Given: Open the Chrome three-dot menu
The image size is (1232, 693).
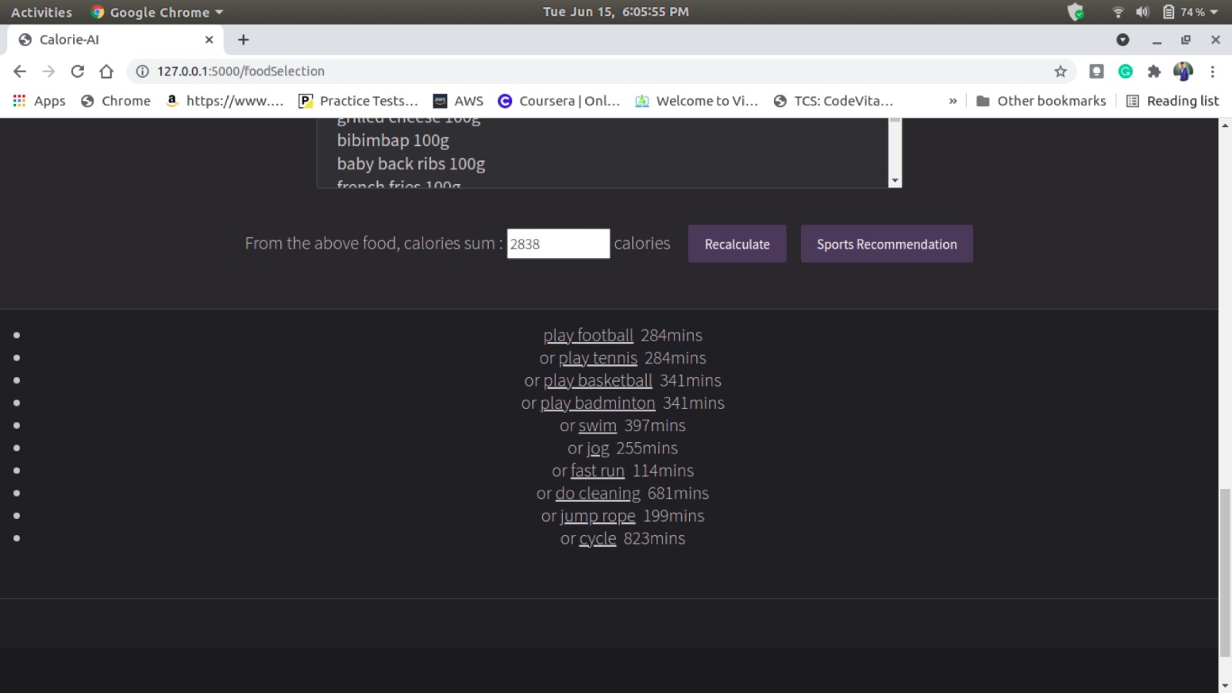Looking at the screenshot, I should click(1212, 71).
